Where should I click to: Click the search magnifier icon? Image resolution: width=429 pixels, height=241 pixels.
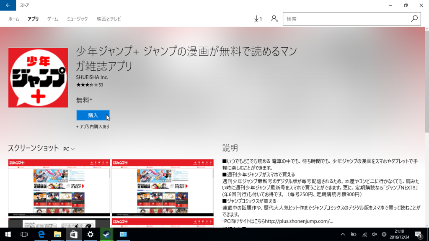[414, 19]
